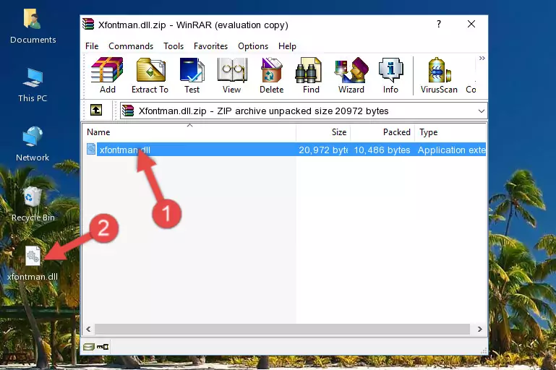This screenshot has width=556, height=370.
Task: Close the WinRAR window
Action: [x=471, y=24]
